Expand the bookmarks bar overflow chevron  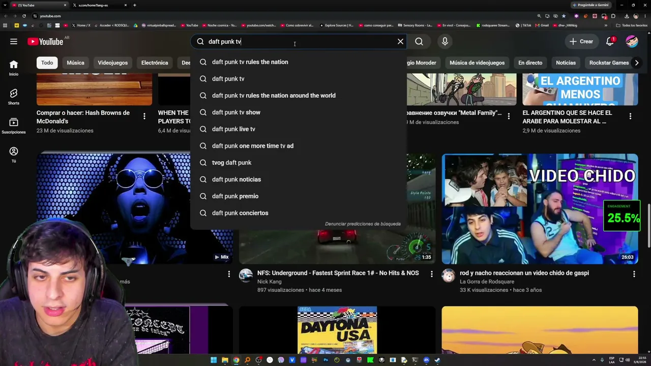(x=606, y=25)
